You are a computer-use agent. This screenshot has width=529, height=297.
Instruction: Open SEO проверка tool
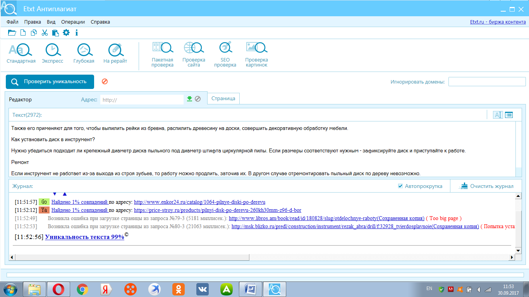pyautogui.click(x=225, y=55)
